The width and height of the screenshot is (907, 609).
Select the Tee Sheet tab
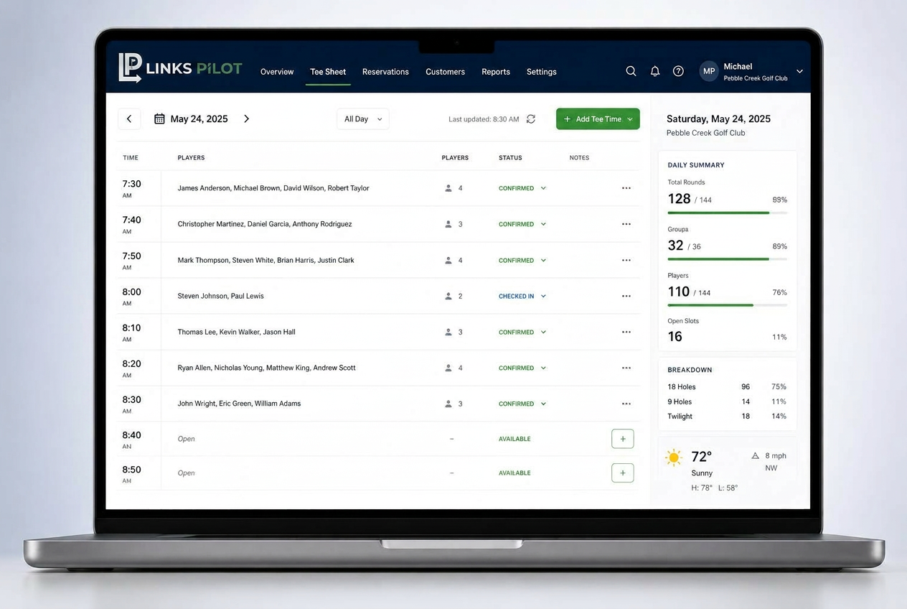(328, 72)
